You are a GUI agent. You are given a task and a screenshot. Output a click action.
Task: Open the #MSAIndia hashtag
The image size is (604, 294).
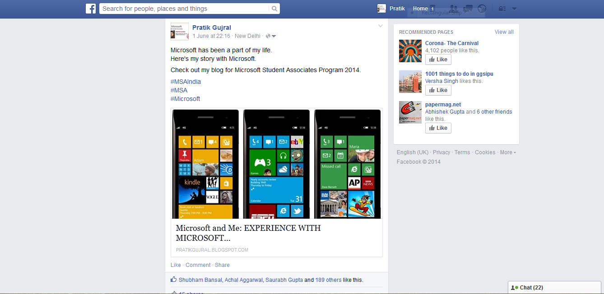coord(186,82)
